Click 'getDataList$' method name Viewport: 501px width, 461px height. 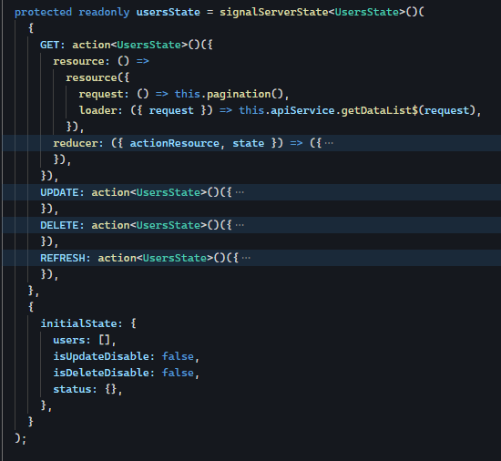[x=379, y=110]
